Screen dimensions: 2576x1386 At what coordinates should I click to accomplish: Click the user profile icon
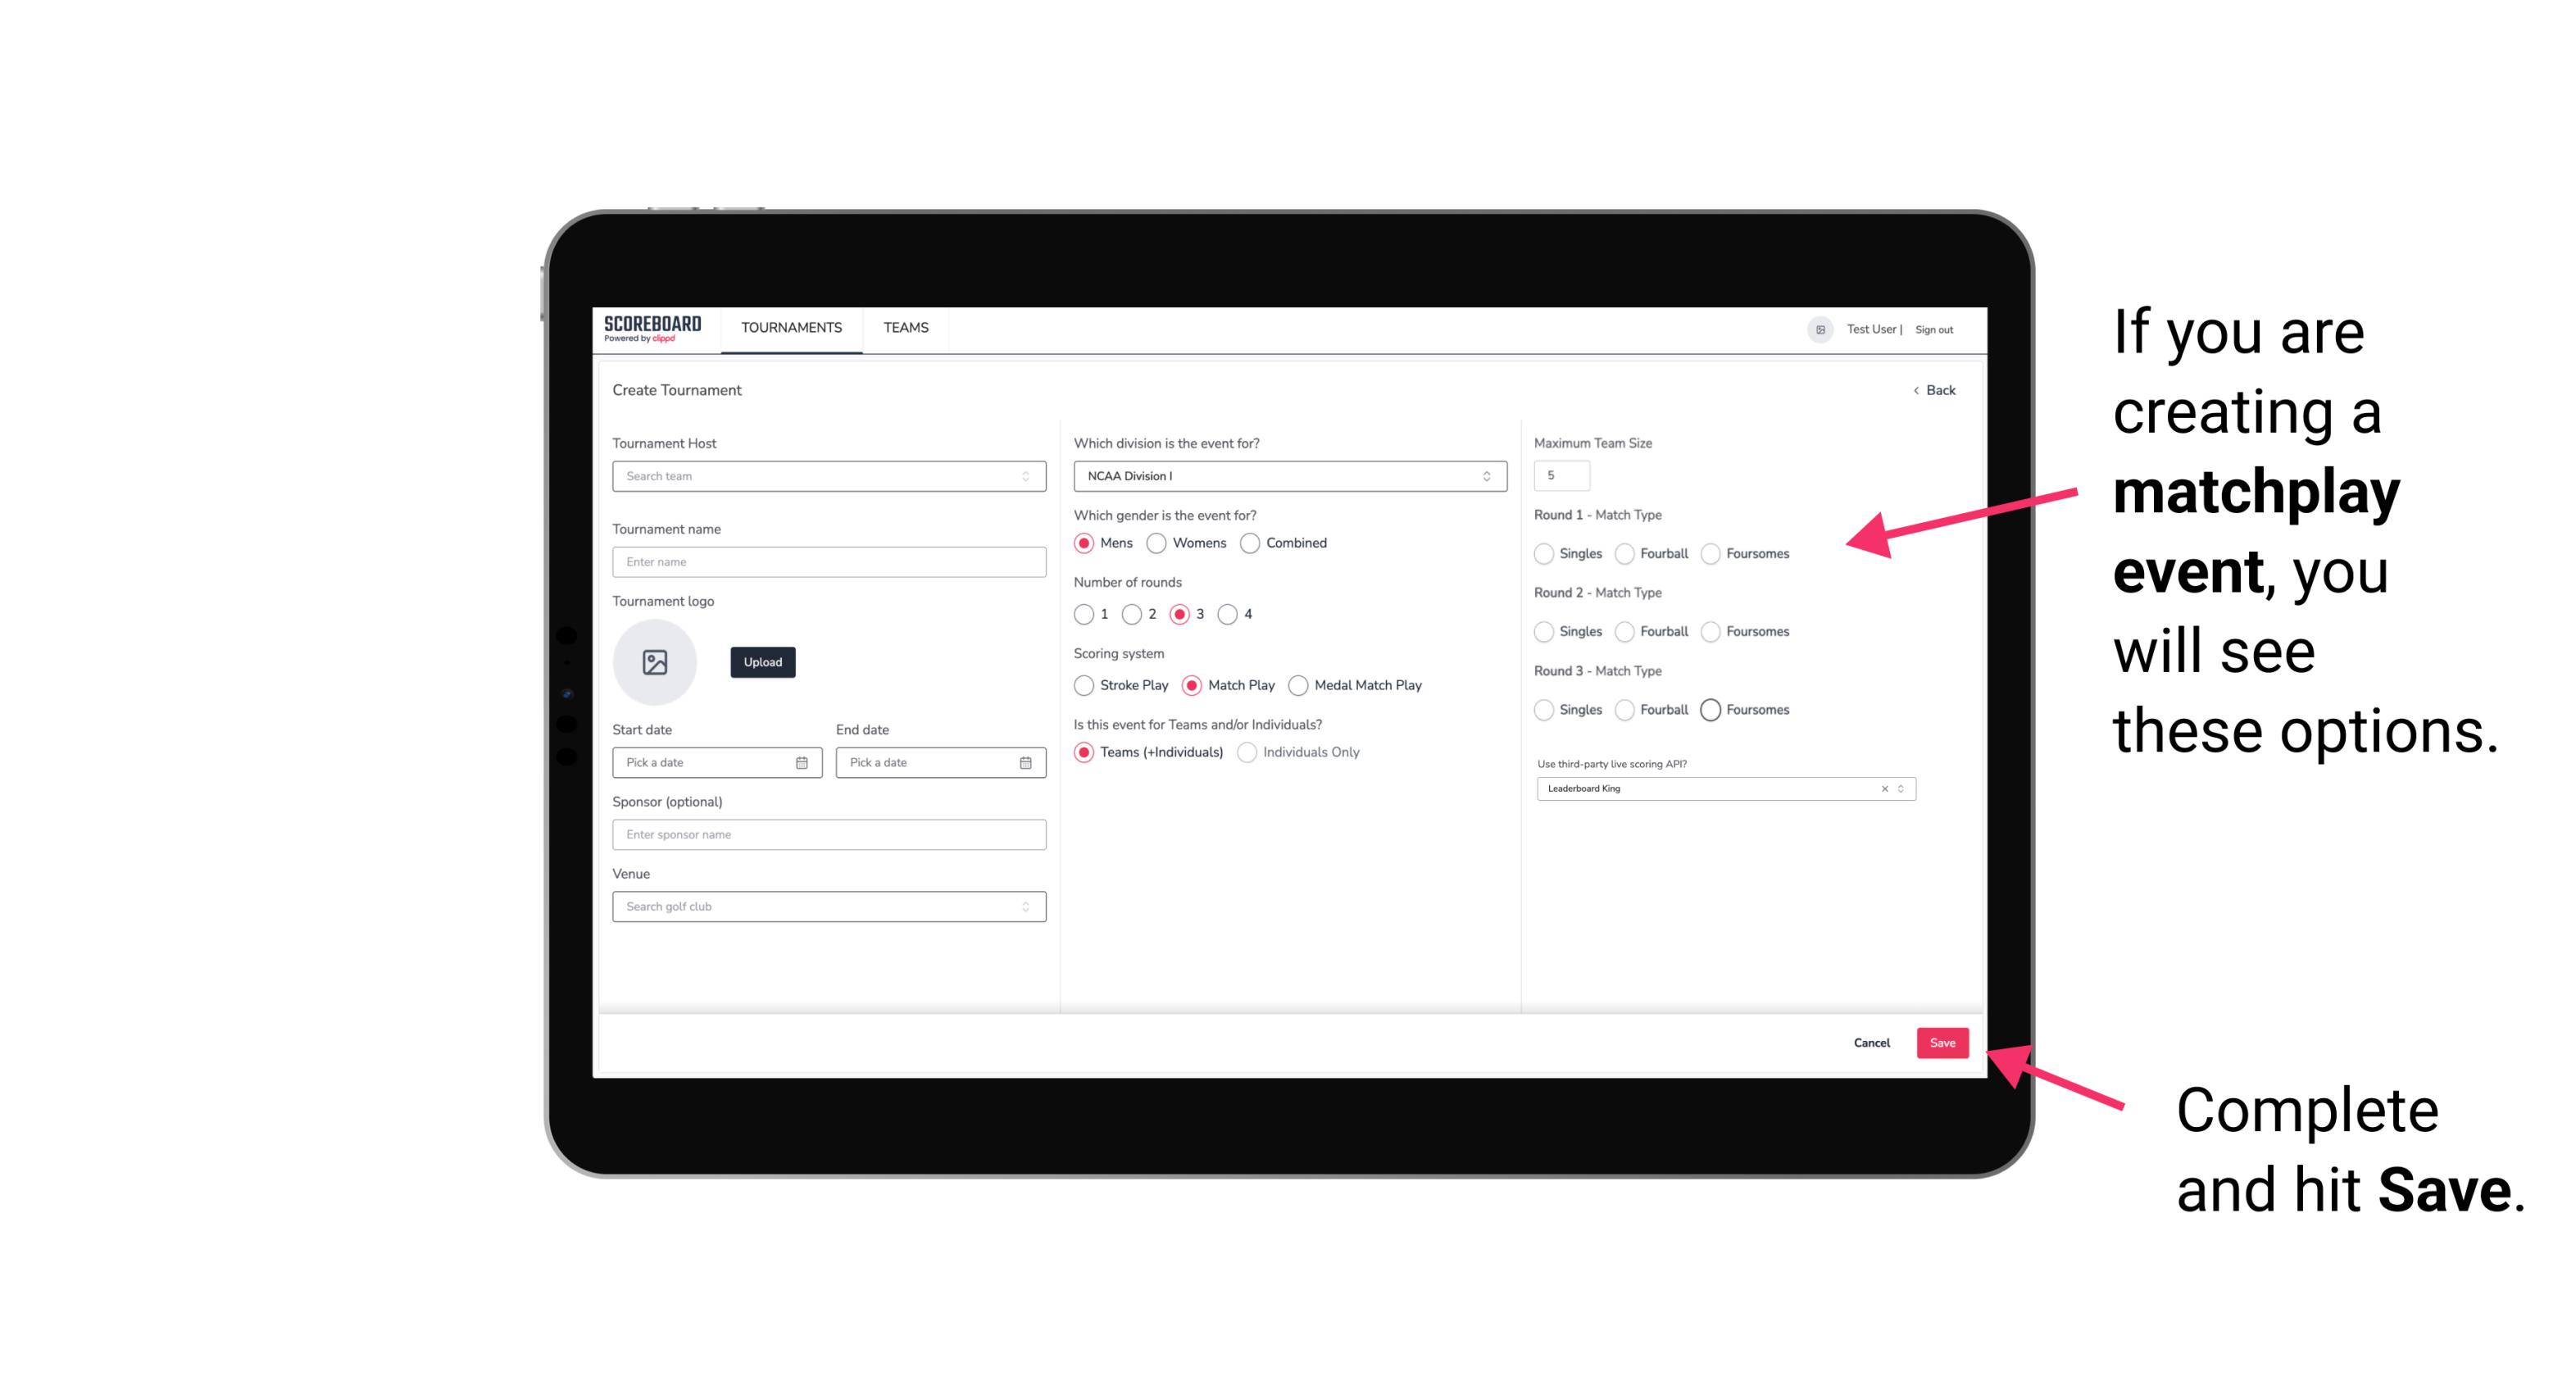coord(1815,329)
